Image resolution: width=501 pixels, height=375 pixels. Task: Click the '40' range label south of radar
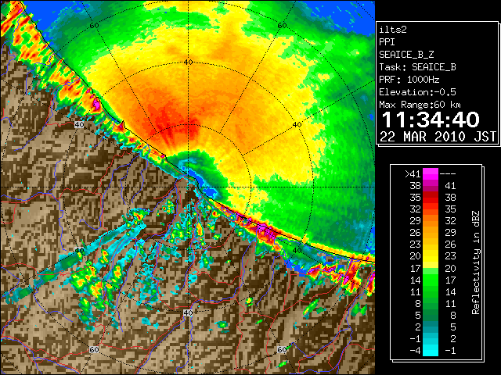[188, 312]
